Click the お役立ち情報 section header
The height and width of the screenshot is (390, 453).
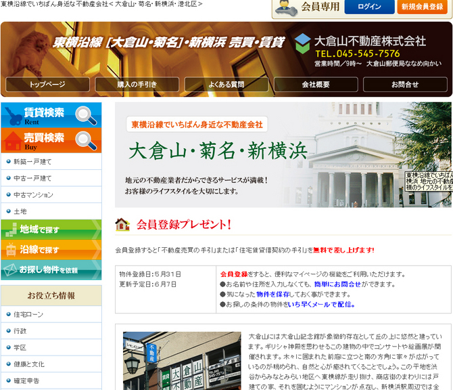(x=51, y=296)
